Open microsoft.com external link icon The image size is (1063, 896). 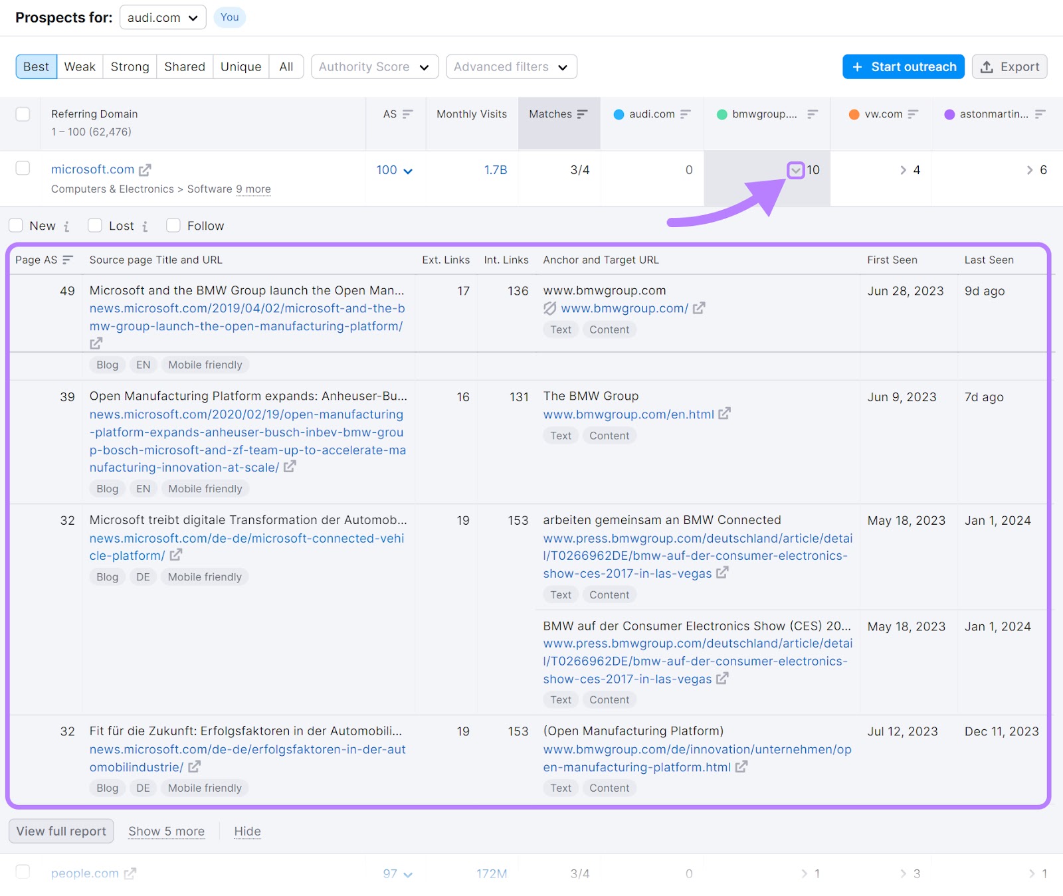145,170
